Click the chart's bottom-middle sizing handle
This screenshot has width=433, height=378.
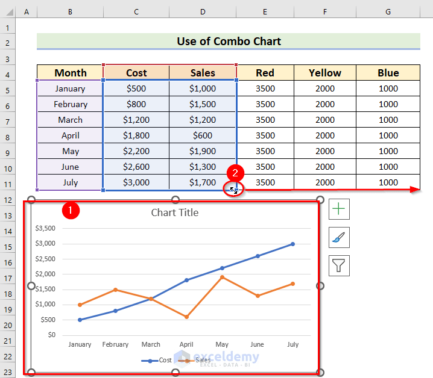175,373
